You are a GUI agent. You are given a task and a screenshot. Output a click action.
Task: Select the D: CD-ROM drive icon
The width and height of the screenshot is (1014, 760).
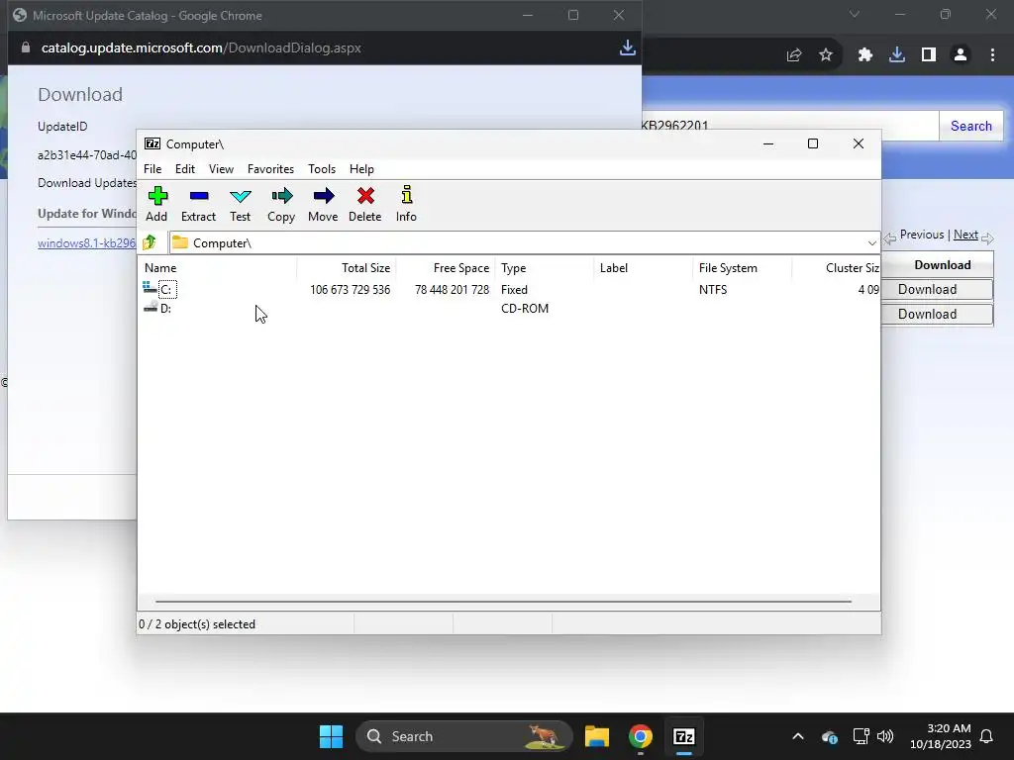151,308
